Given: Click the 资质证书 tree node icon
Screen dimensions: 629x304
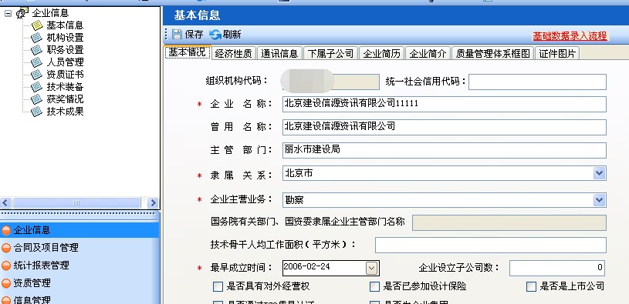Looking at the screenshot, I should (37, 75).
